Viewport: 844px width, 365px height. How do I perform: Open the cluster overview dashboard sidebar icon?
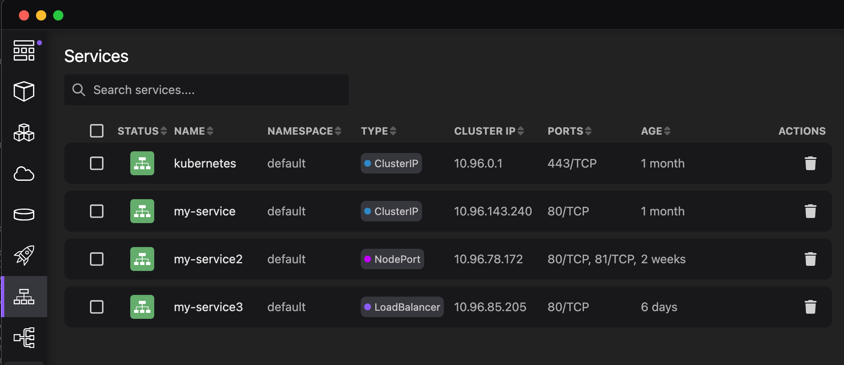(24, 50)
